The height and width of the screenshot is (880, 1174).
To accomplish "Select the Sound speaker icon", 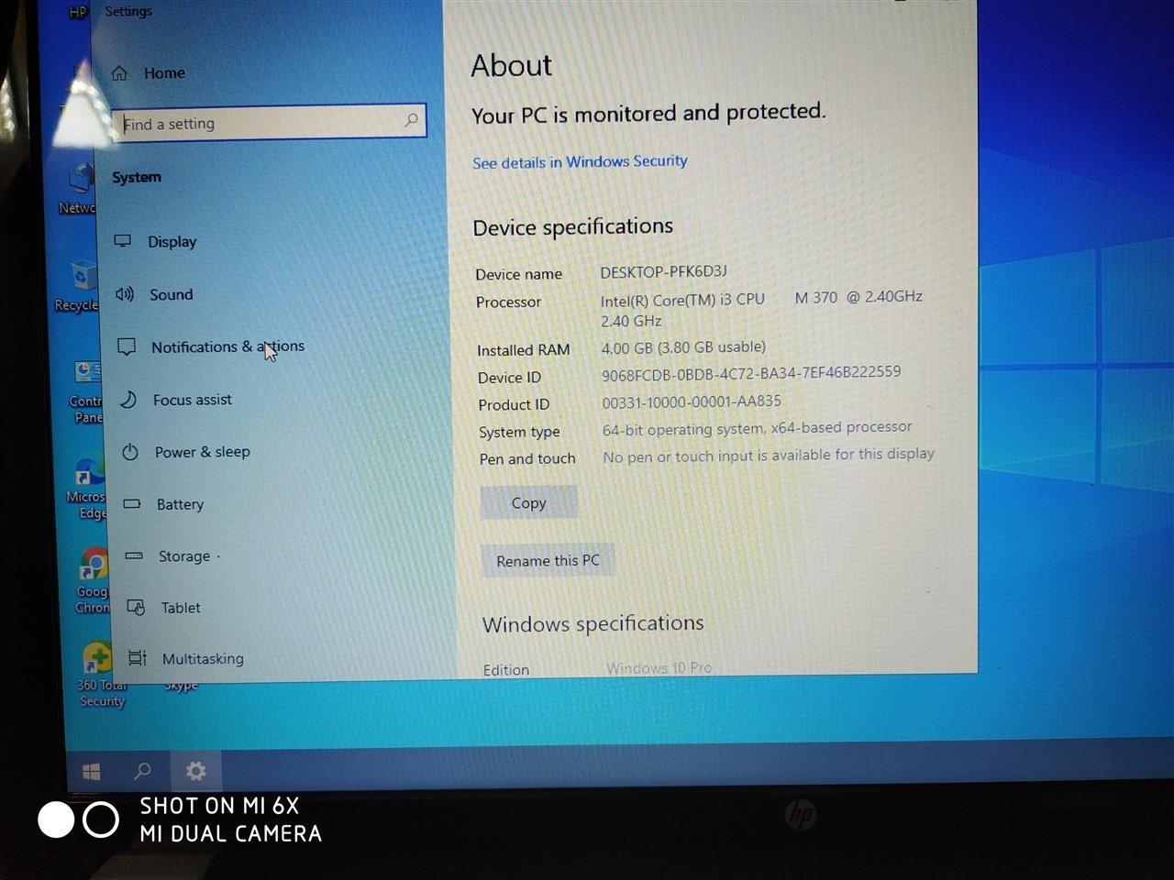I will pos(125,294).
